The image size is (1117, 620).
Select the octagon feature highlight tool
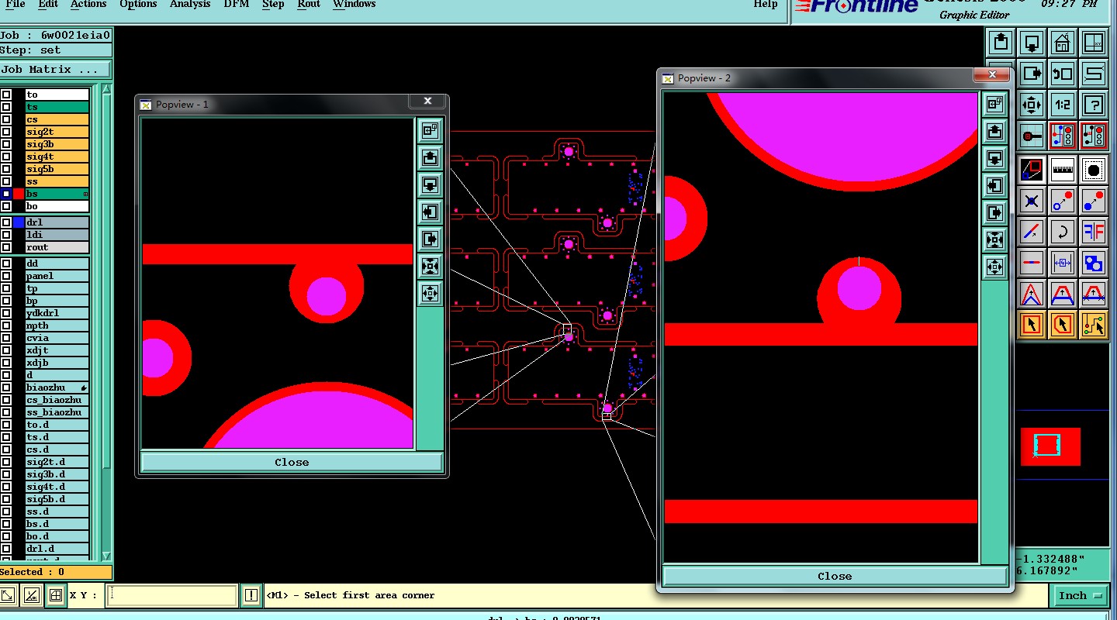[x=1093, y=170]
